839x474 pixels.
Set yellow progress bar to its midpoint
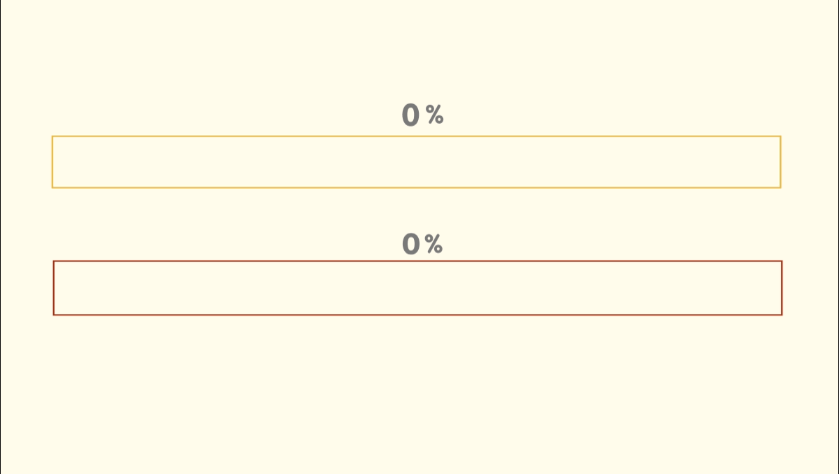tap(416, 162)
